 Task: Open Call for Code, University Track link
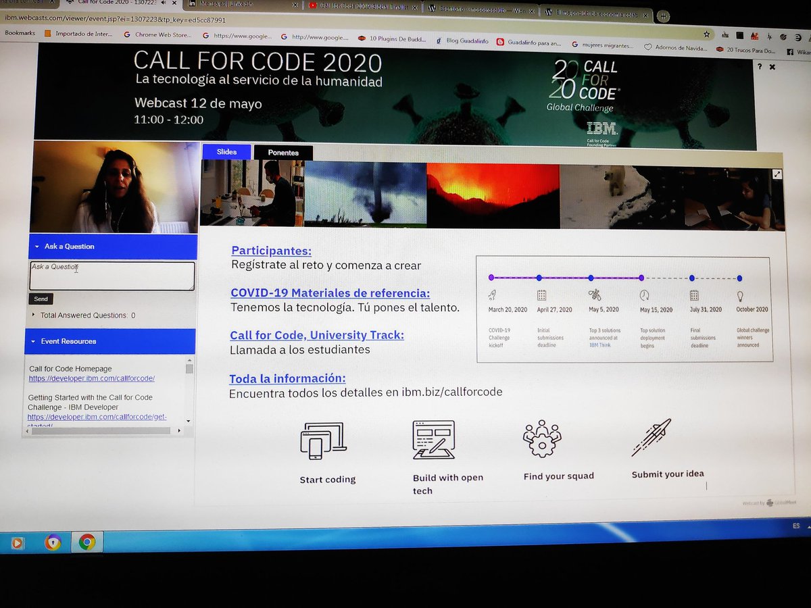317,335
